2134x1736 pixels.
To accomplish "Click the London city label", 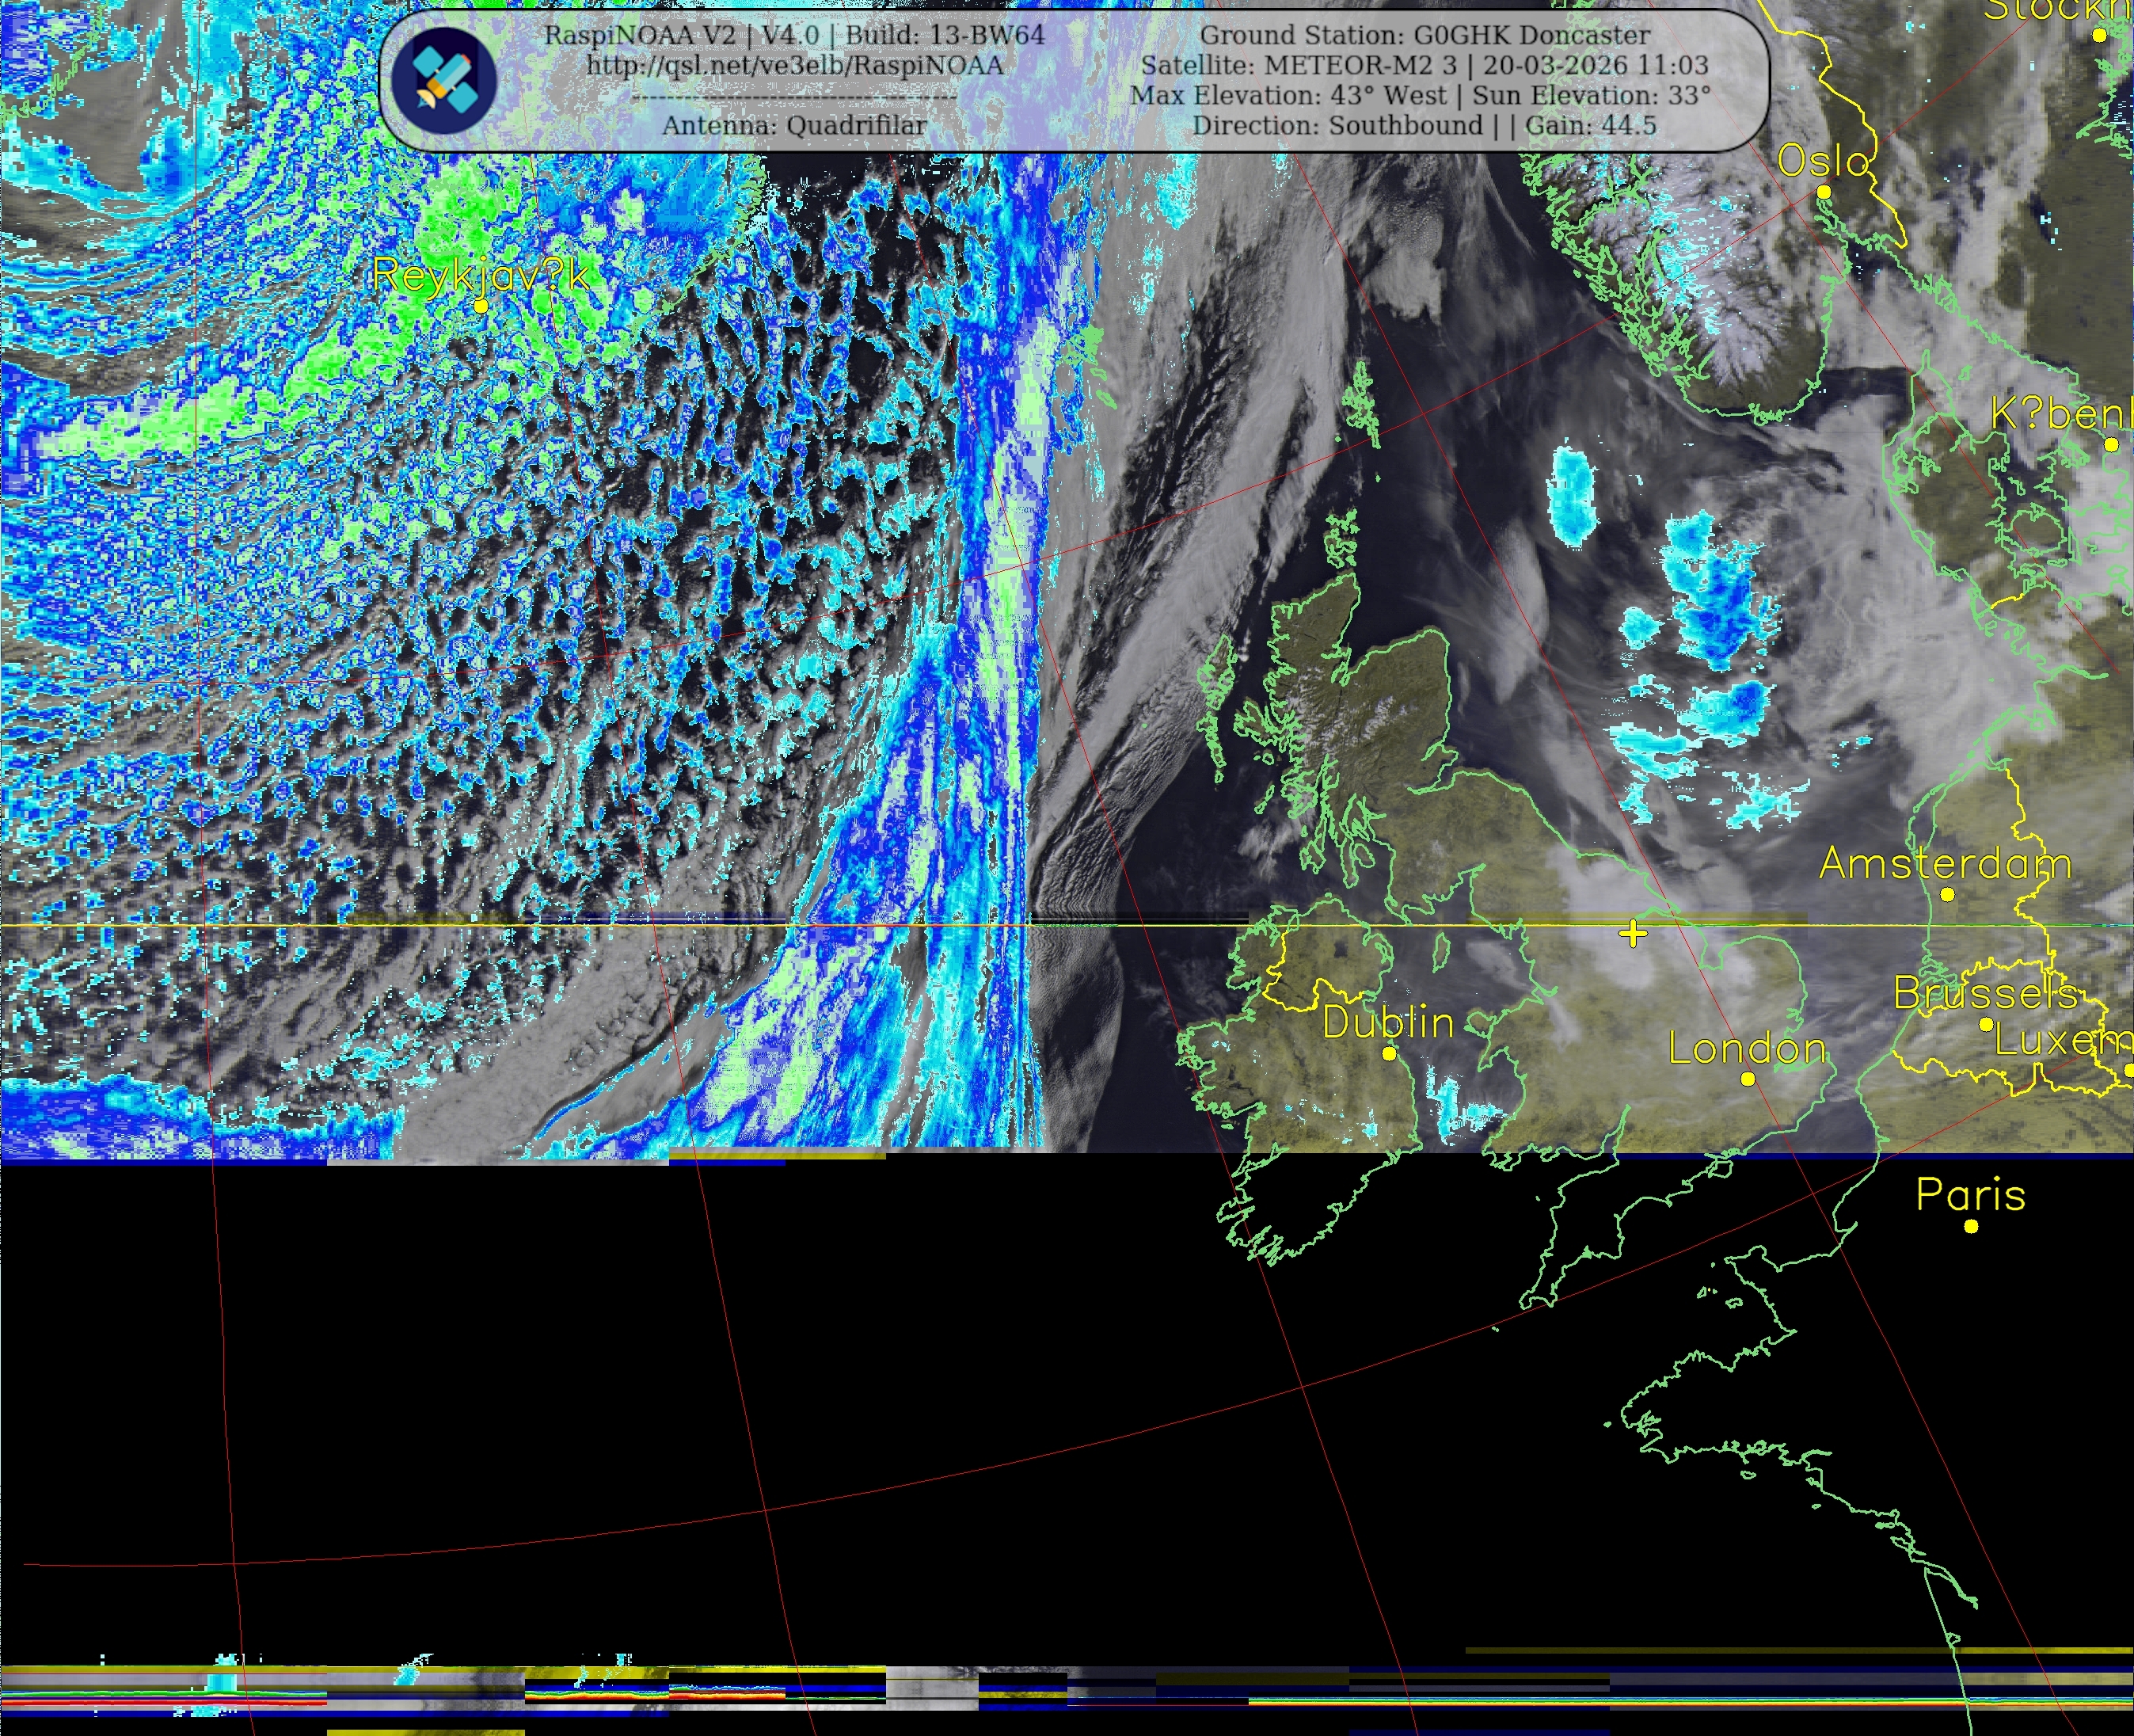I will click(1747, 1048).
